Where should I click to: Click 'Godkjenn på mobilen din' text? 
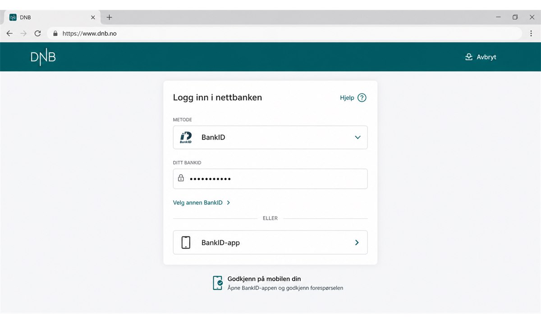pos(264,279)
